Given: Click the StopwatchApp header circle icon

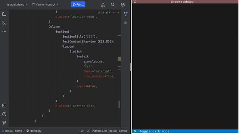Looking at the screenshot, I should tap(135, 2).
